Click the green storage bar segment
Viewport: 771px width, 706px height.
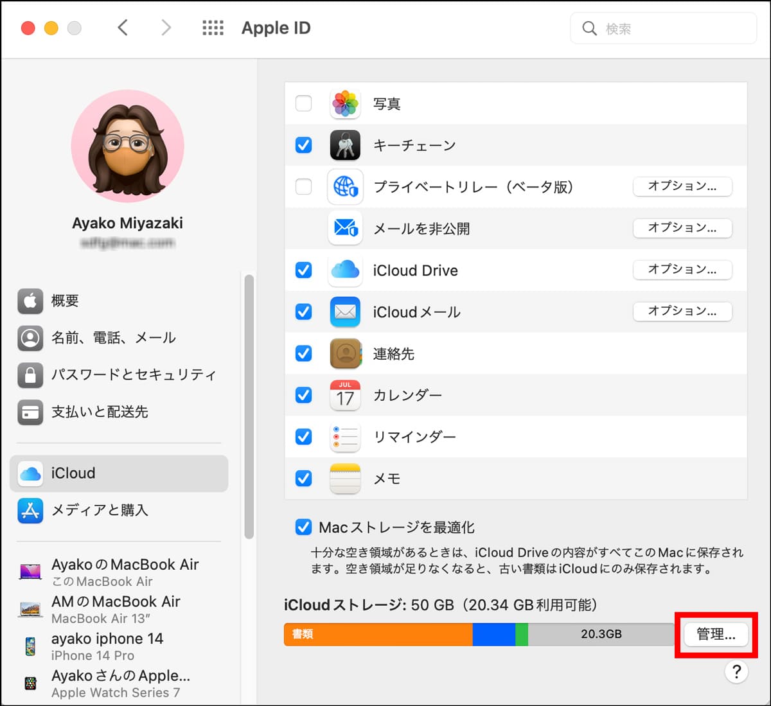[522, 635]
